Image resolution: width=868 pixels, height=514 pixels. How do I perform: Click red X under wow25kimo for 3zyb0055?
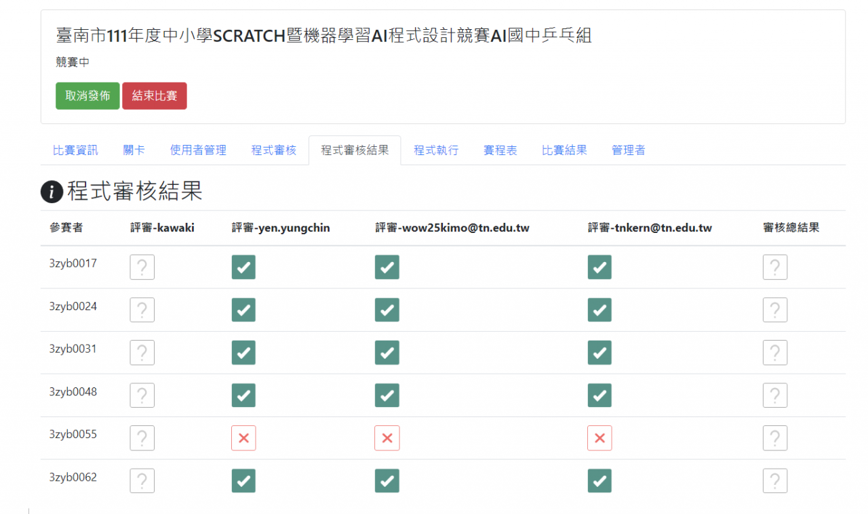[387, 438]
